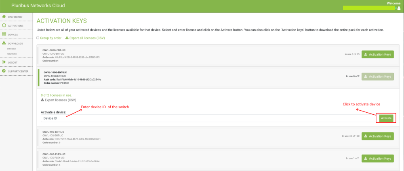This screenshot has width=404, height=171.
Task: Click the Activate a device label
Action: click(x=53, y=112)
